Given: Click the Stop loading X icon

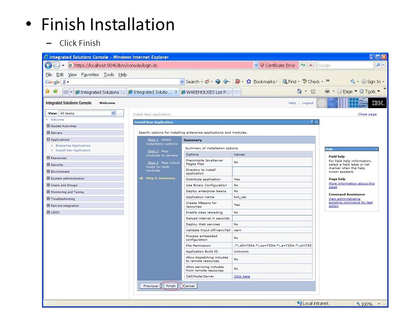Looking at the screenshot, I should tap(311, 65).
